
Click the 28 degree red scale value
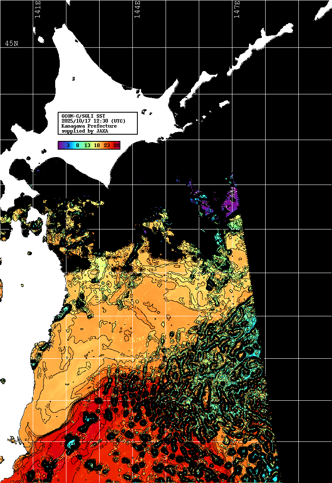pyautogui.click(x=116, y=145)
